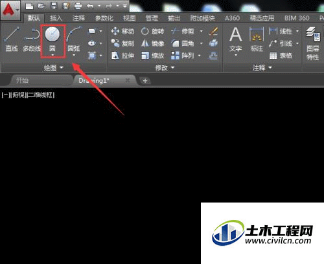Open the quick access toolbar customize dropdown
Viewport: 324px width, 264px height.
(125, 6)
